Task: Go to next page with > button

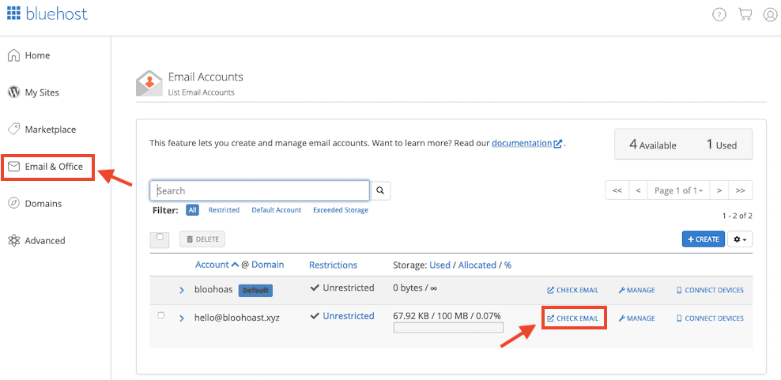Action: point(719,190)
